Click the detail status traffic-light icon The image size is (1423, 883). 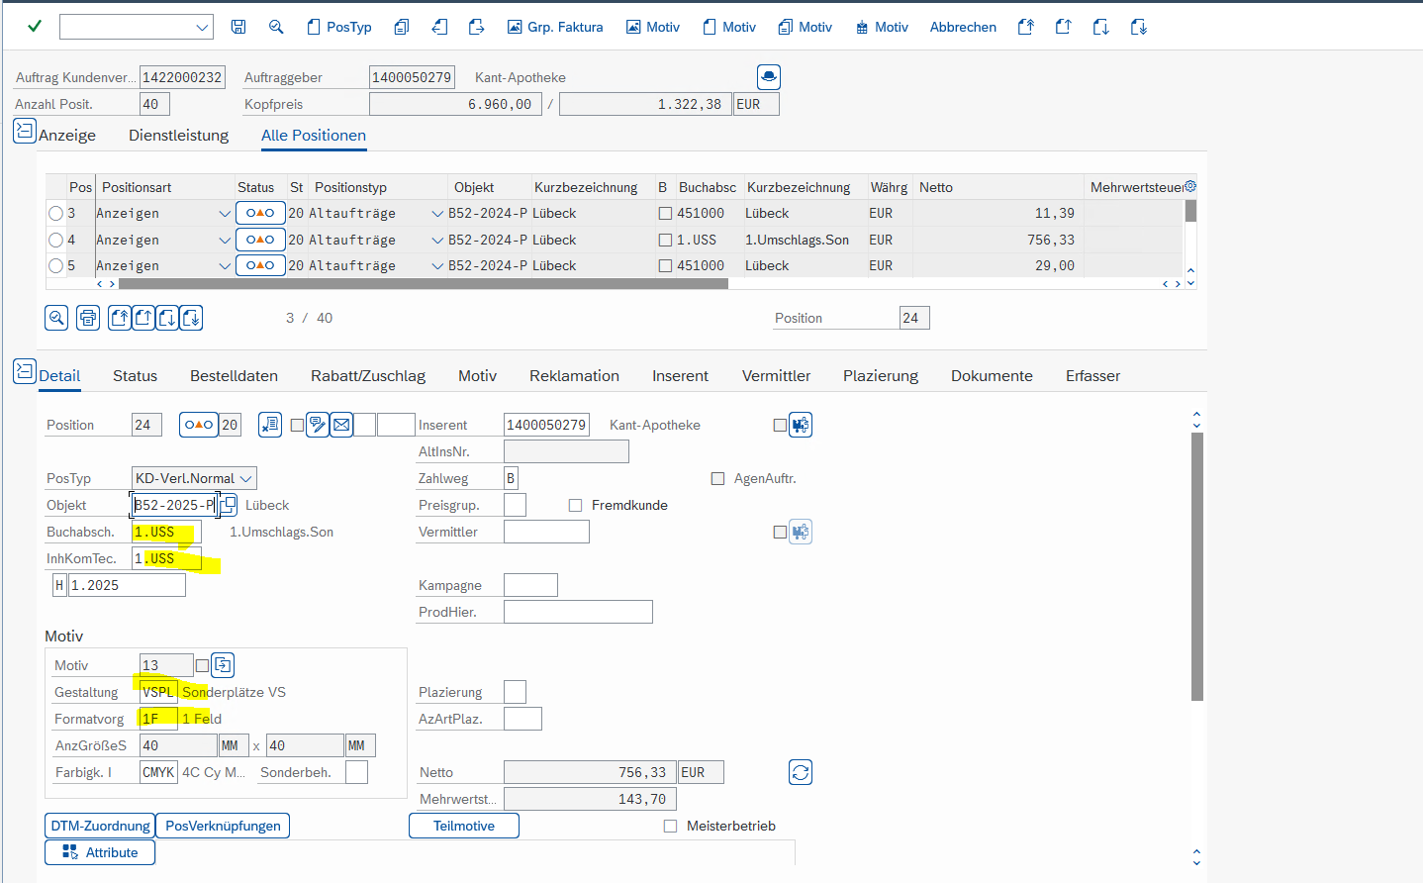(199, 425)
